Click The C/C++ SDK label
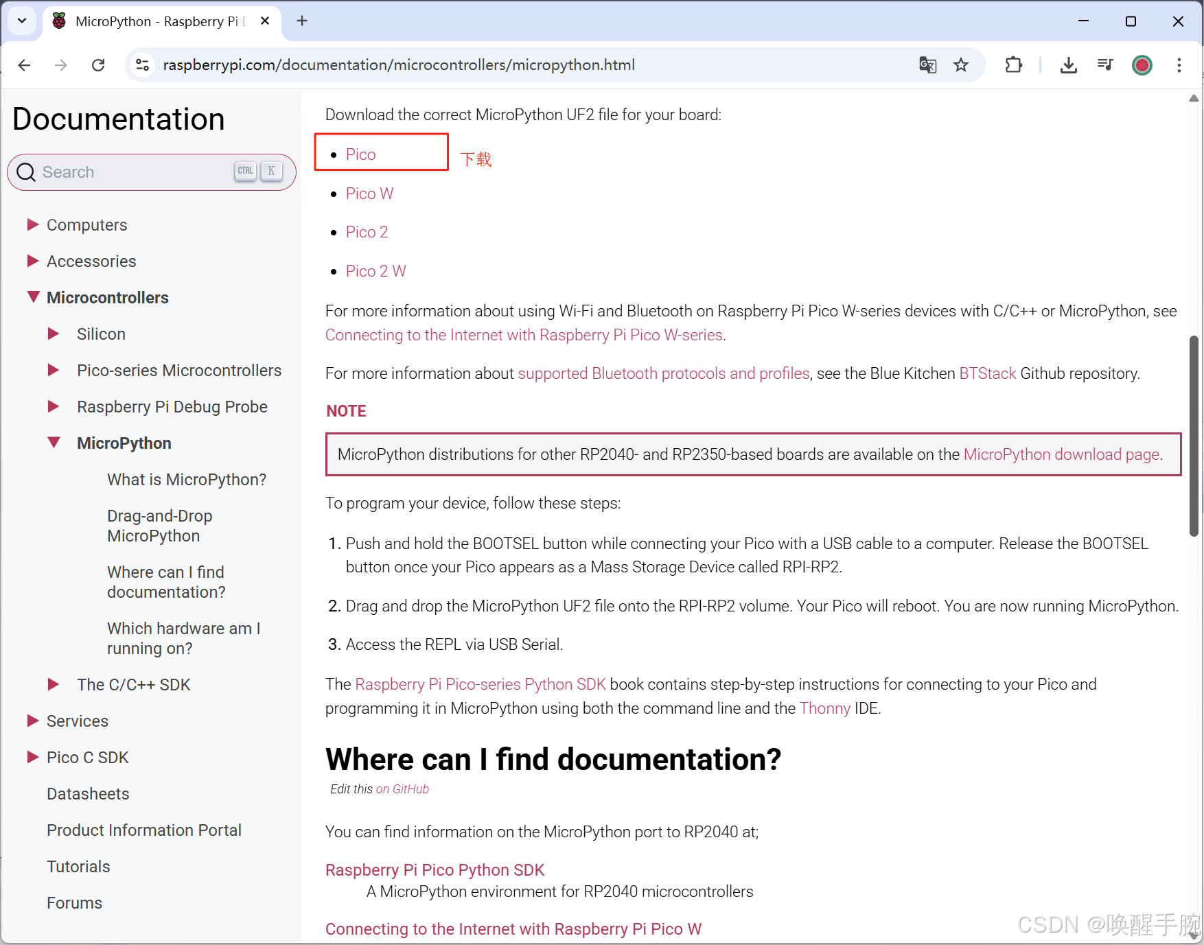Screen dimensions: 1204x945 [134, 685]
